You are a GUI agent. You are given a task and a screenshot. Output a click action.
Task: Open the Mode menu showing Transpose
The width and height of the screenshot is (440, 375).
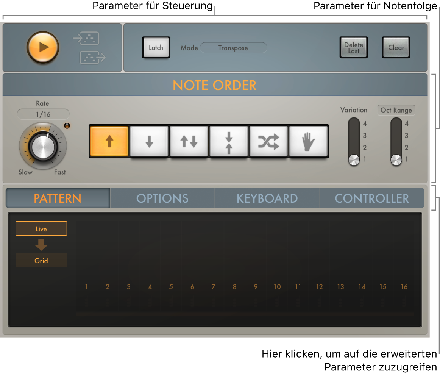click(x=233, y=48)
